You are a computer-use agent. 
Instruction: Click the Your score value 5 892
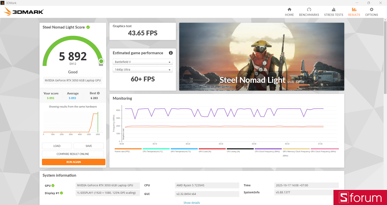click(51, 98)
